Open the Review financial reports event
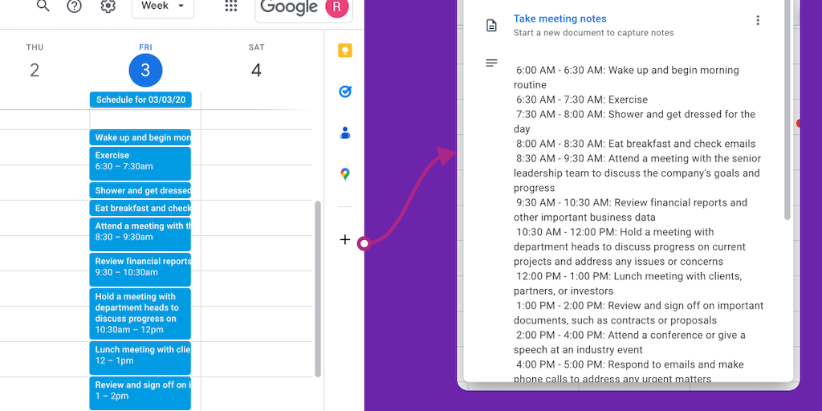The image size is (822, 411). [140, 270]
